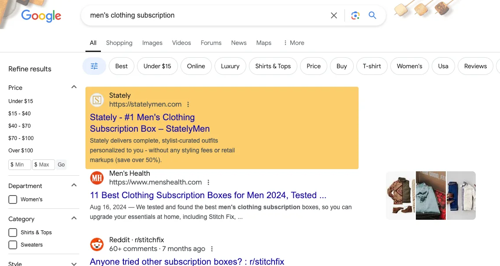Open the brown jacket outfit thumbnail
The height and width of the screenshot is (266, 500).
click(x=400, y=196)
